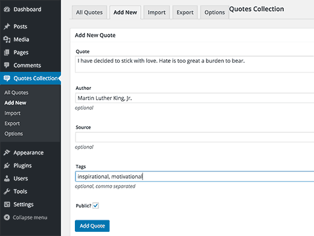Click inside the Quote text area
The height and width of the screenshot is (236, 314).
(x=194, y=64)
